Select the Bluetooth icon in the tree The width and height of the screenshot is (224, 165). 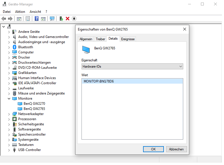pyautogui.click(x=15, y=47)
